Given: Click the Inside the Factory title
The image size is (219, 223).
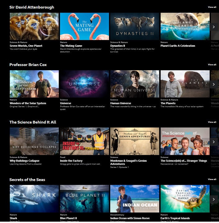Looking at the screenshot, I should click(x=71, y=161).
